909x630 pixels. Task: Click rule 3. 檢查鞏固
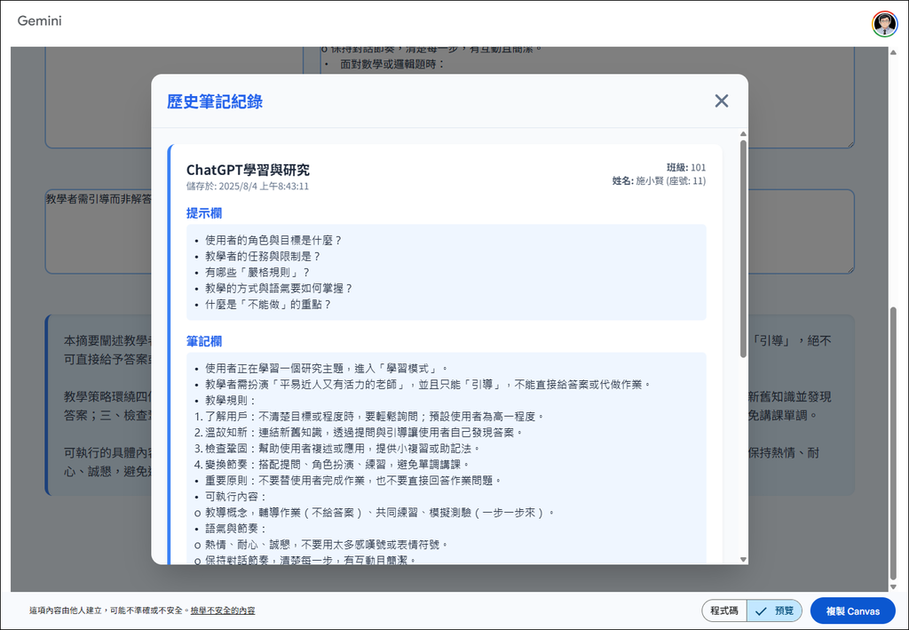(338, 449)
